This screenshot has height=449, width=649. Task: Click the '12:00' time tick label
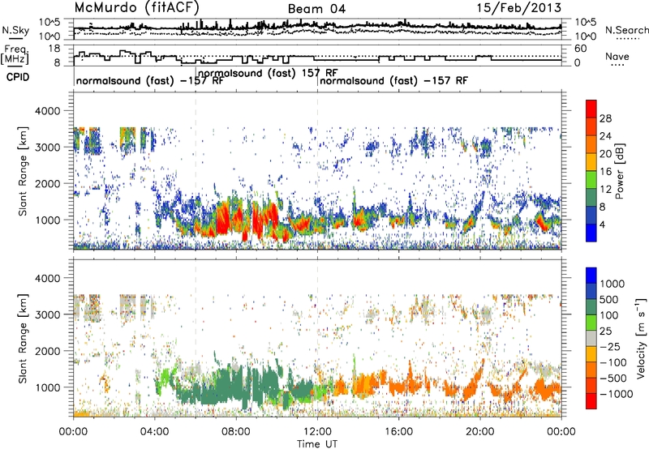317,432
